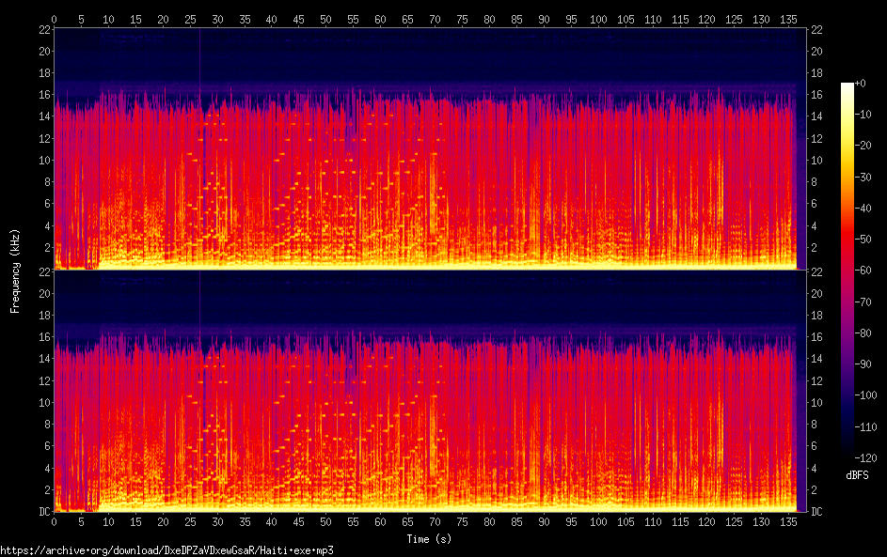Image resolution: width=887 pixels, height=557 pixels.
Task: Select the 0 mark on top time axis
Action: click(55, 18)
